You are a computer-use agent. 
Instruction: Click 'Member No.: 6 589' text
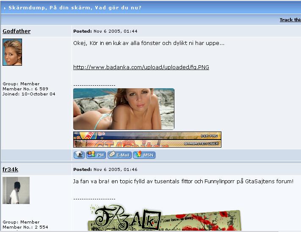25,89
